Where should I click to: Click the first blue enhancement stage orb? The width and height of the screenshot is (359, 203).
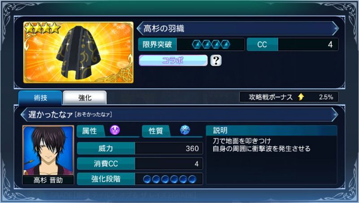(x=147, y=179)
